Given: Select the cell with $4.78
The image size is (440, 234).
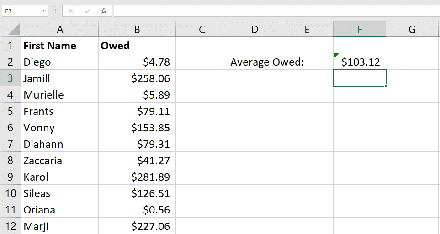Looking at the screenshot, I should [137, 62].
